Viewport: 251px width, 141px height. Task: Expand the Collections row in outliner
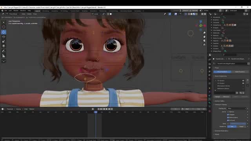coord(211,25)
